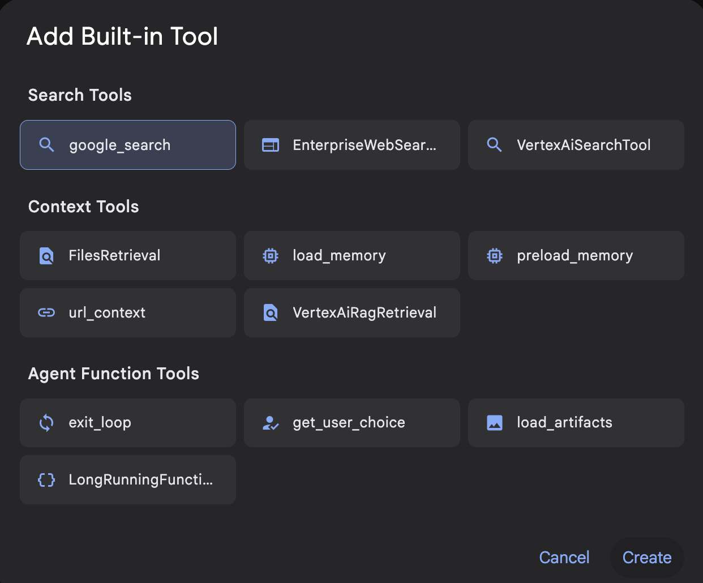This screenshot has height=583, width=703.
Task: Deselect the highlighted google_search tile
Action: tap(128, 145)
